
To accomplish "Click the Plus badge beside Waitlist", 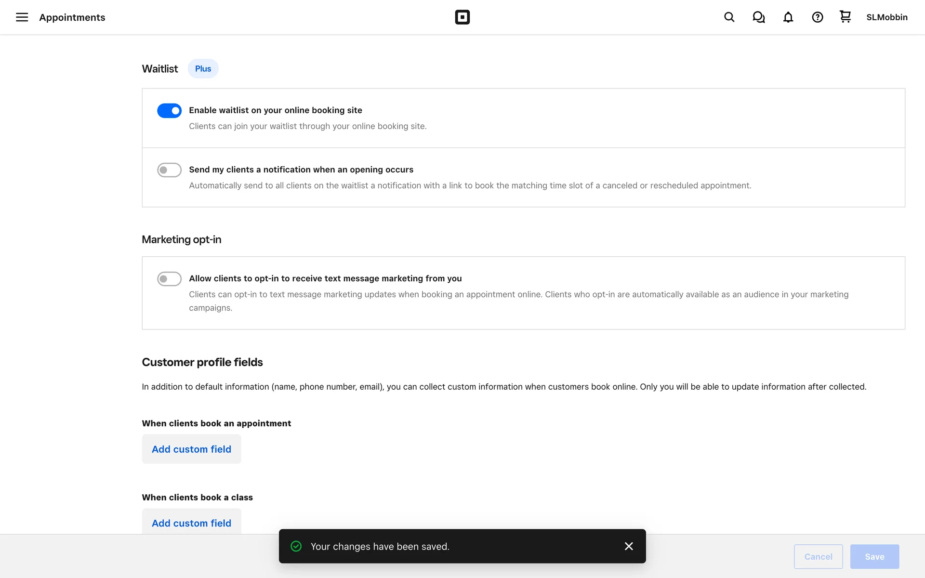I will 203,69.
